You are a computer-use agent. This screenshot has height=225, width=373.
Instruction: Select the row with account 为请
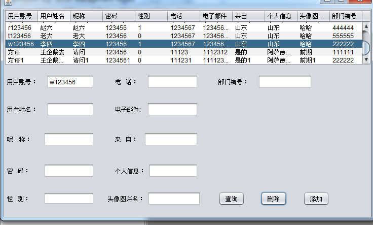[184, 52]
